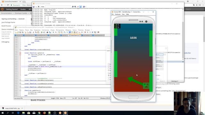Open Chrome from the Windows taskbar
Screen dimensions: 205x115
click(39, 113)
